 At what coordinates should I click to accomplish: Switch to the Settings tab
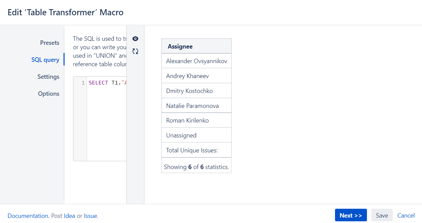48,77
